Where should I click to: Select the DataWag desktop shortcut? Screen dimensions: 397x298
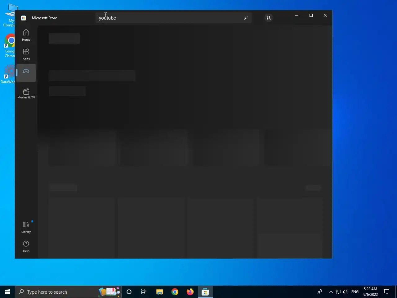pos(8,74)
